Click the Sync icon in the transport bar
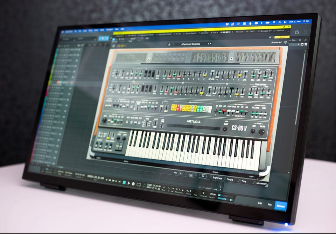Screen dimensions: 336x234 coord(164,187)
